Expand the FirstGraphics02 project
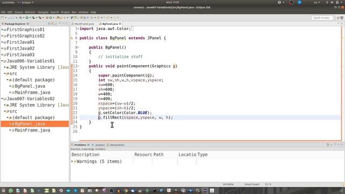This screenshot has width=345, height=194. (2, 36)
